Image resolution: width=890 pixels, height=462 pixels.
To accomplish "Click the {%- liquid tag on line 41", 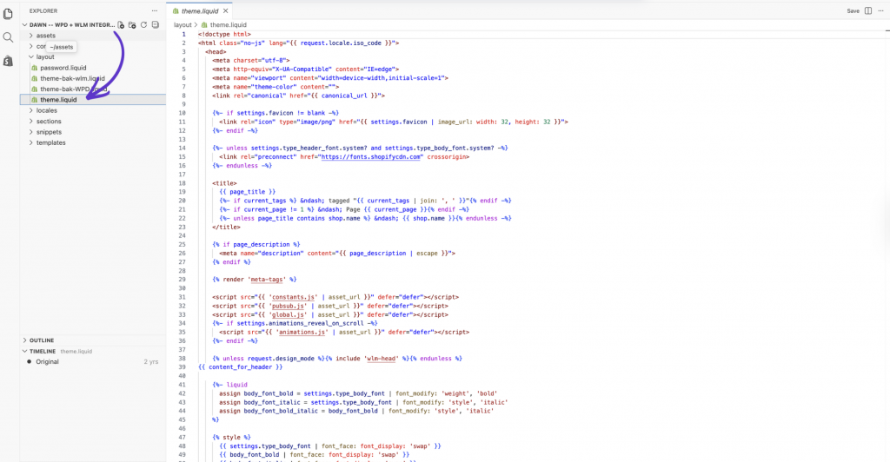I will click(x=229, y=385).
